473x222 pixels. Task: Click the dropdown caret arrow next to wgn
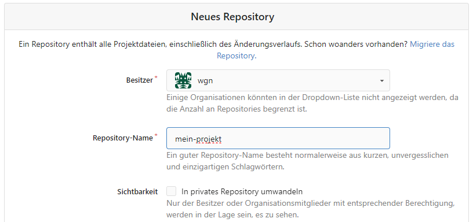[x=381, y=80]
